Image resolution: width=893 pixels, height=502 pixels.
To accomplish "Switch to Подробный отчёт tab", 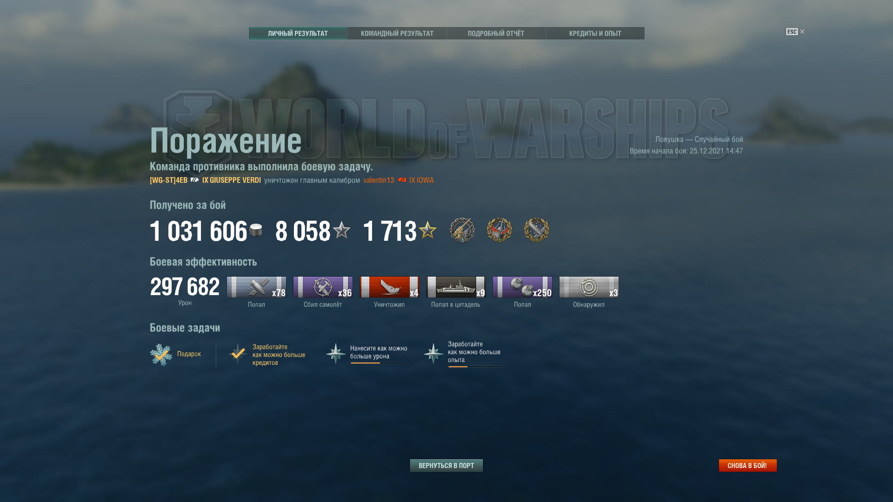I will [x=496, y=33].
